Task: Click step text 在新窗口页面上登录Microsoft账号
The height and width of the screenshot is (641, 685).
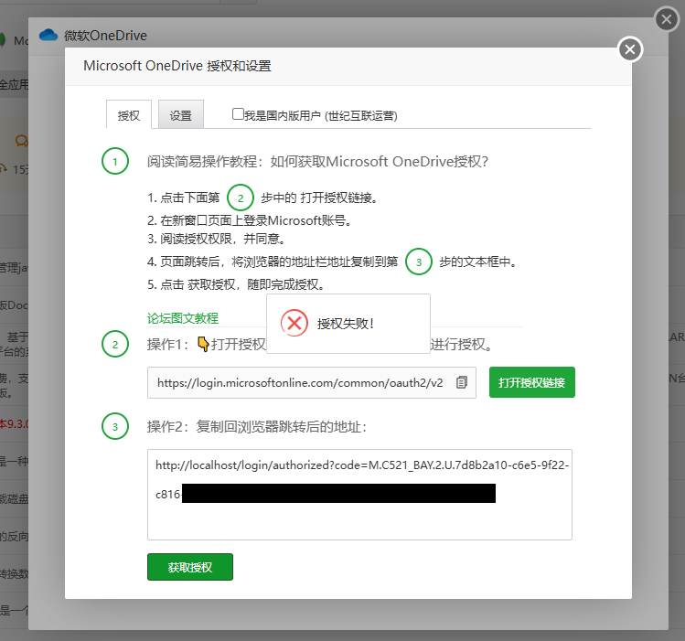Action: (x=250, y=220)
